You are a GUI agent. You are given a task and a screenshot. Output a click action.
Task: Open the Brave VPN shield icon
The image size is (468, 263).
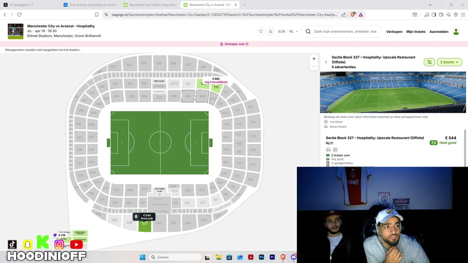pos(456,15)
